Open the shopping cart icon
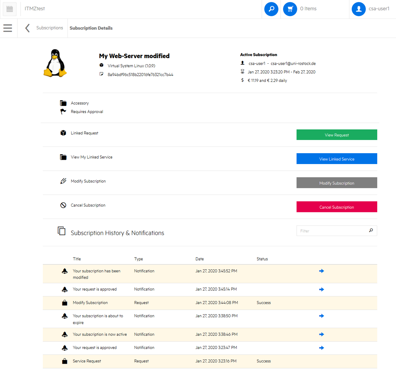 pos(290,9)
